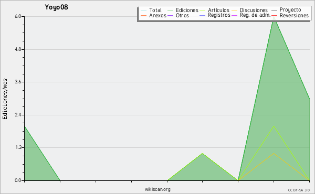Click the Reversiones legend label

click(294, 15)
